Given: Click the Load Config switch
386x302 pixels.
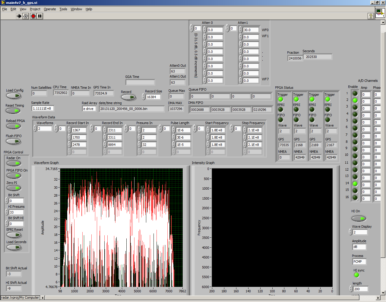Looking at the screenshot, I should pyautogui.click(x=14, y=96).
